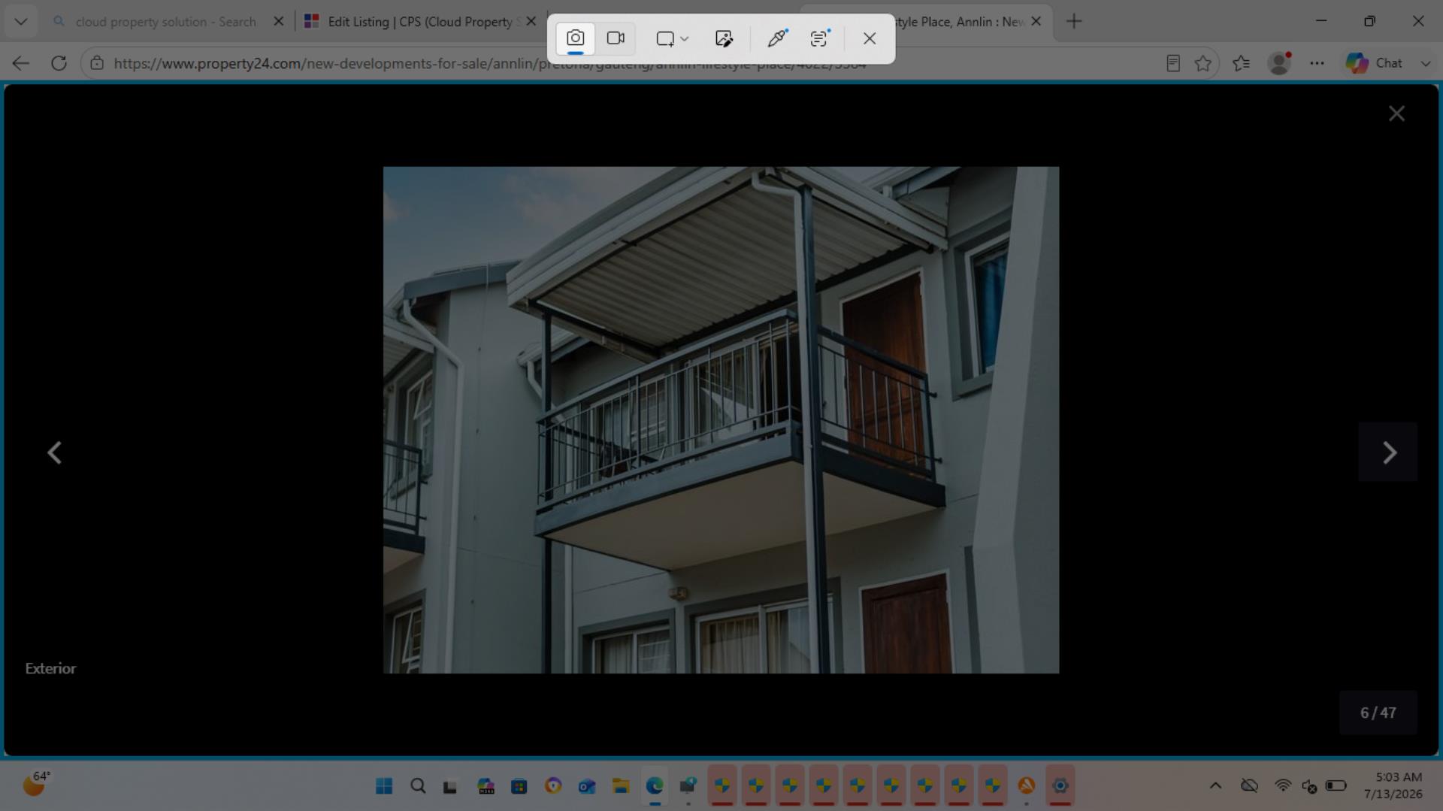Open the orange Avast taskbar icon
This screenshot has width=1443, height=811.
point(1027,786)
